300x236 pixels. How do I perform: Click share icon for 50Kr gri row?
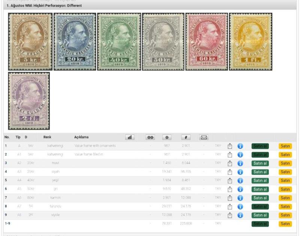click(230, 189)
